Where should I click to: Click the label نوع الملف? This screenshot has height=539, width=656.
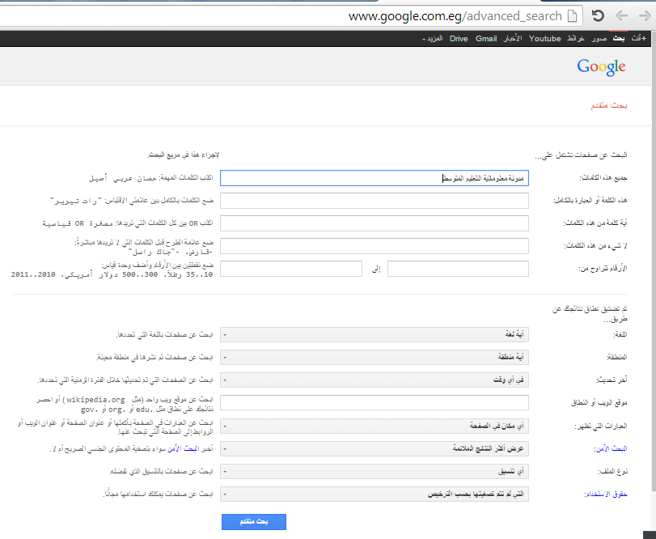612,472
